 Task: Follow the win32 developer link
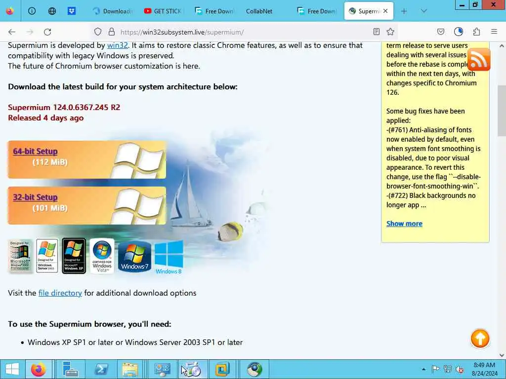[118, 45]
